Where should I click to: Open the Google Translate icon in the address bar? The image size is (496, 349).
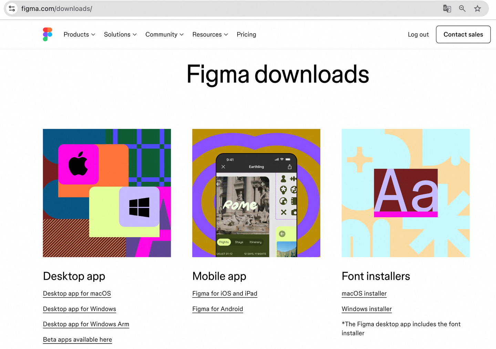point(447,9)
